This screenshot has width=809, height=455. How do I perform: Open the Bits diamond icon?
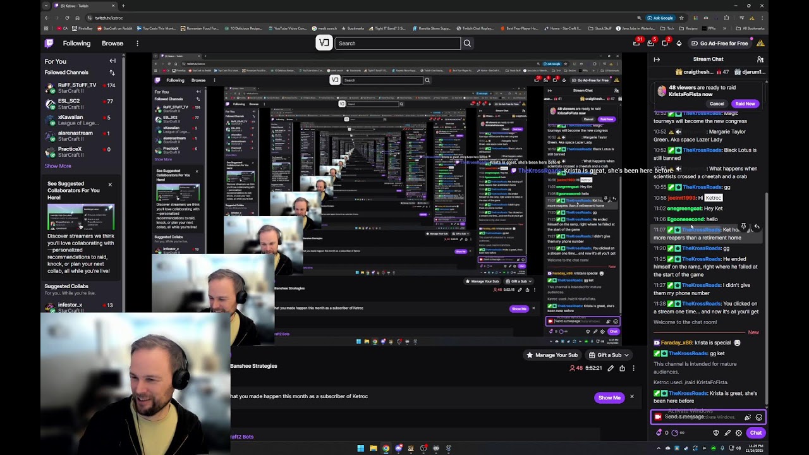[679, 44]
